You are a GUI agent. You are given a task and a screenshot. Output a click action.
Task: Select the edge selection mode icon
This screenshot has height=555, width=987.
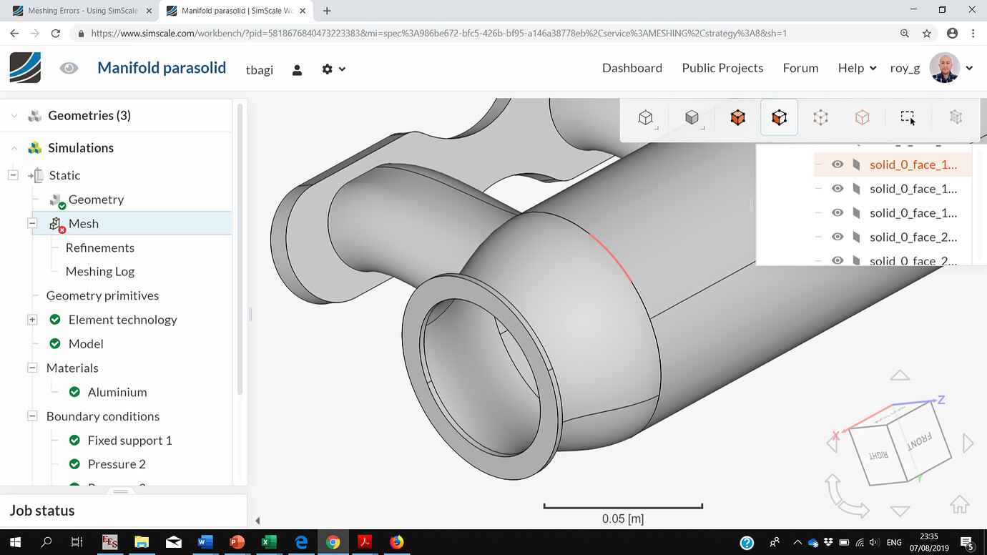820,117
